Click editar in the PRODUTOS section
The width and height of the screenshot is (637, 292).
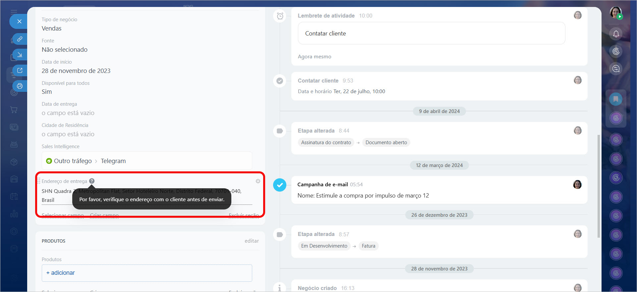(x=252, y=241)
